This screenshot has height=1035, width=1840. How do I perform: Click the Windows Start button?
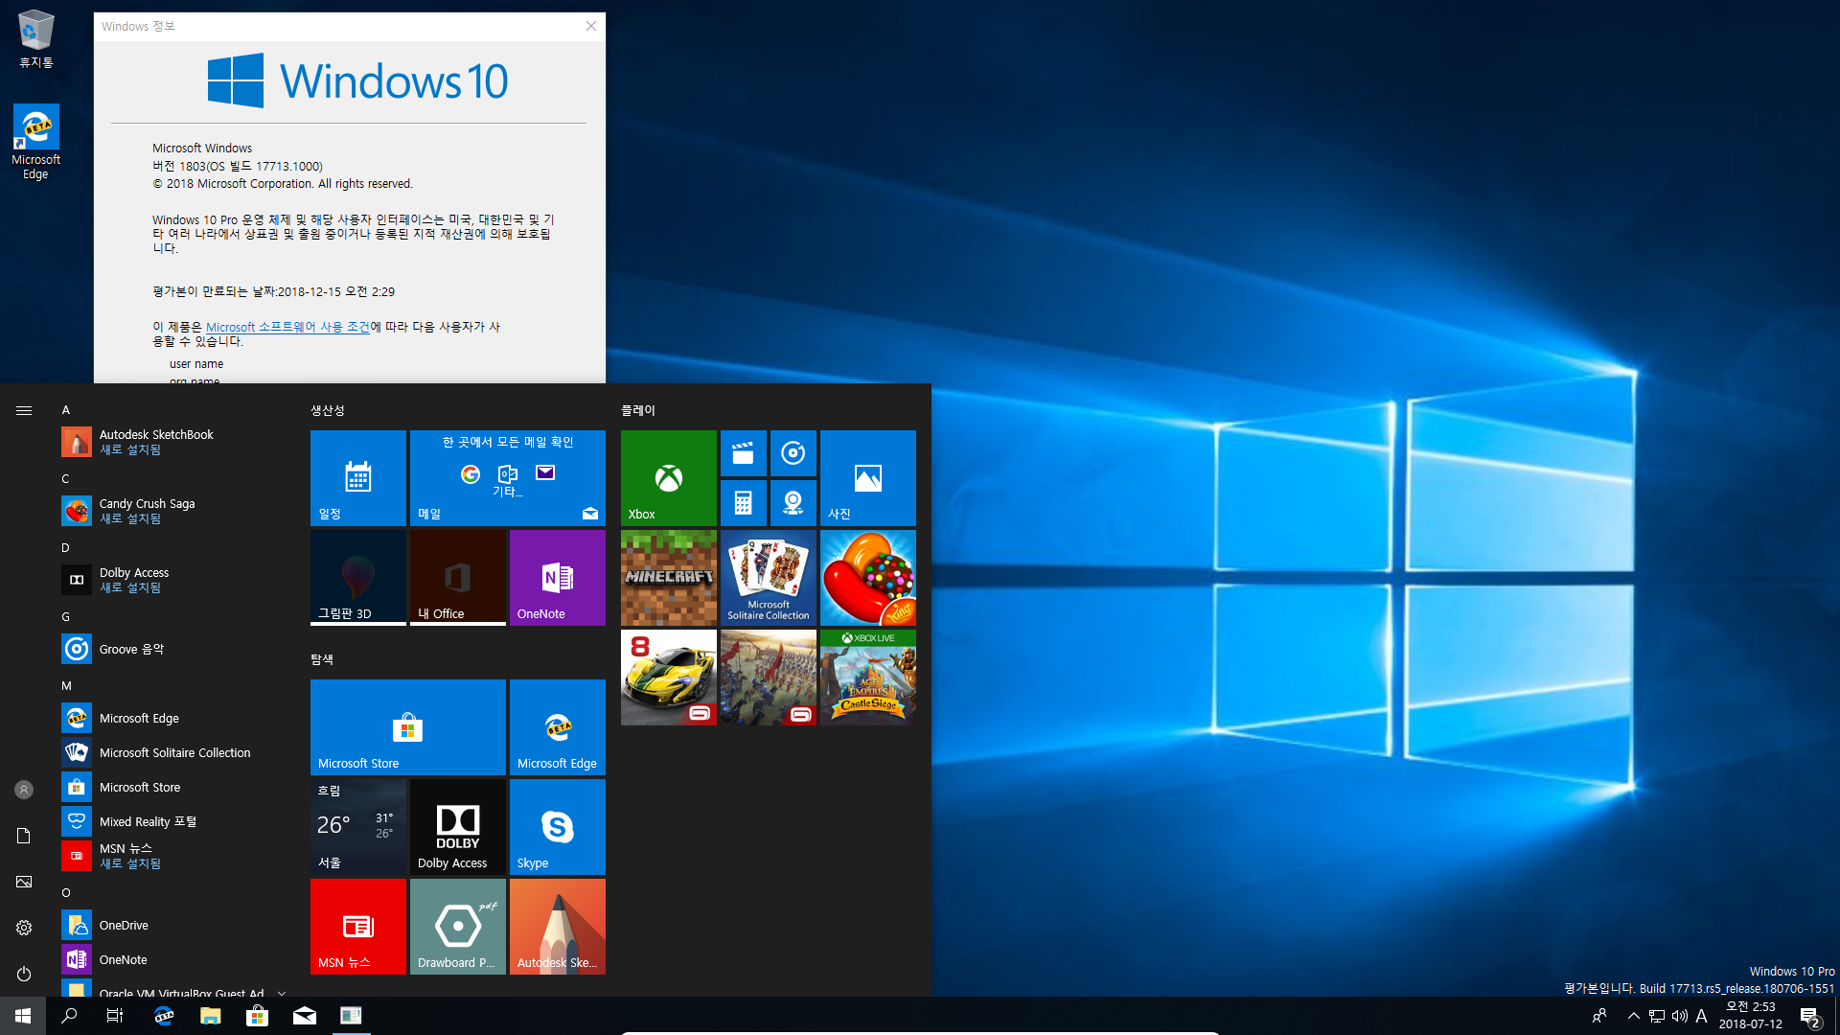pos(23,1016)
